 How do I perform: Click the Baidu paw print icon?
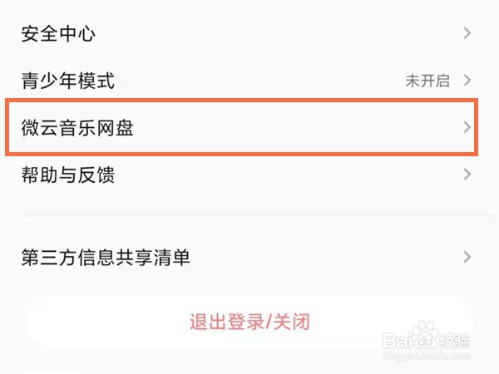click(x=425, y=335)
